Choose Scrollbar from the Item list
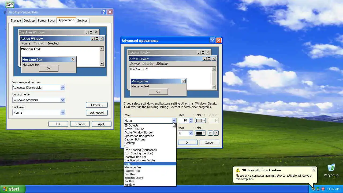This screenshot has width=343, height=193. point(150,174)
